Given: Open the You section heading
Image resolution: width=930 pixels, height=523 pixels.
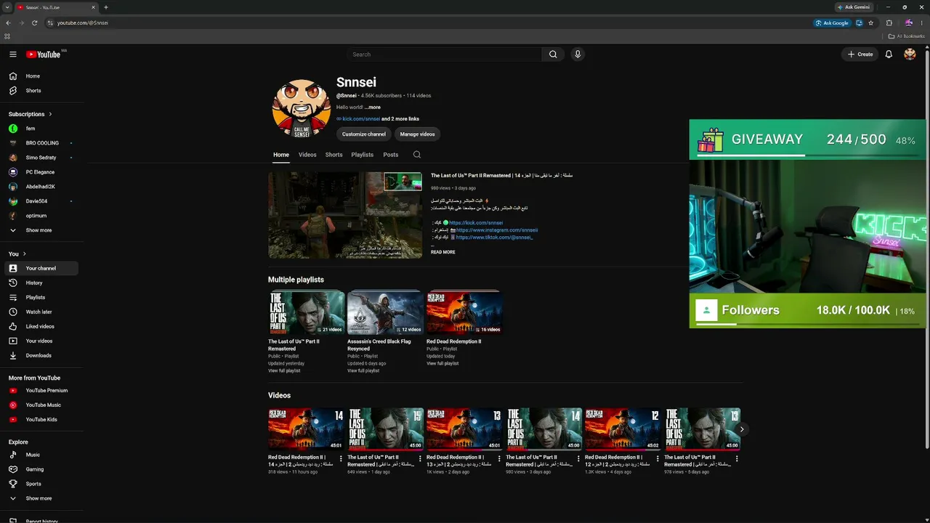Looking at the screenshot, I should point(17,254).
